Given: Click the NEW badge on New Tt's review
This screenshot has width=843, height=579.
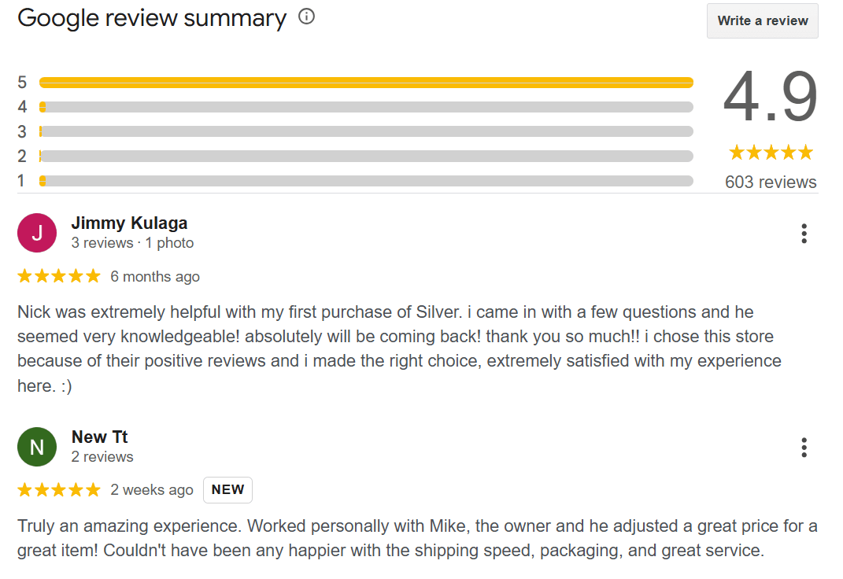Looking at the screenshot, I should tap(227, 490).
